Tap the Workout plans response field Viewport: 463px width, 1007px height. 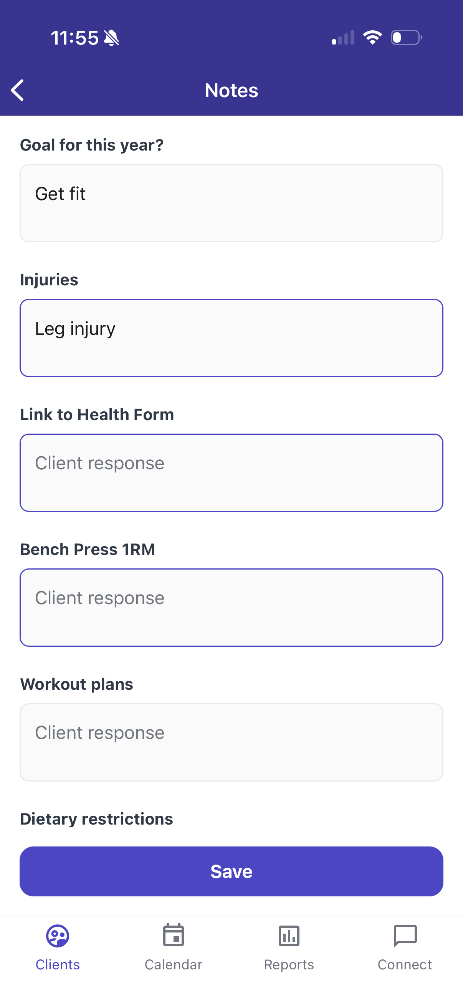[231, 742]
